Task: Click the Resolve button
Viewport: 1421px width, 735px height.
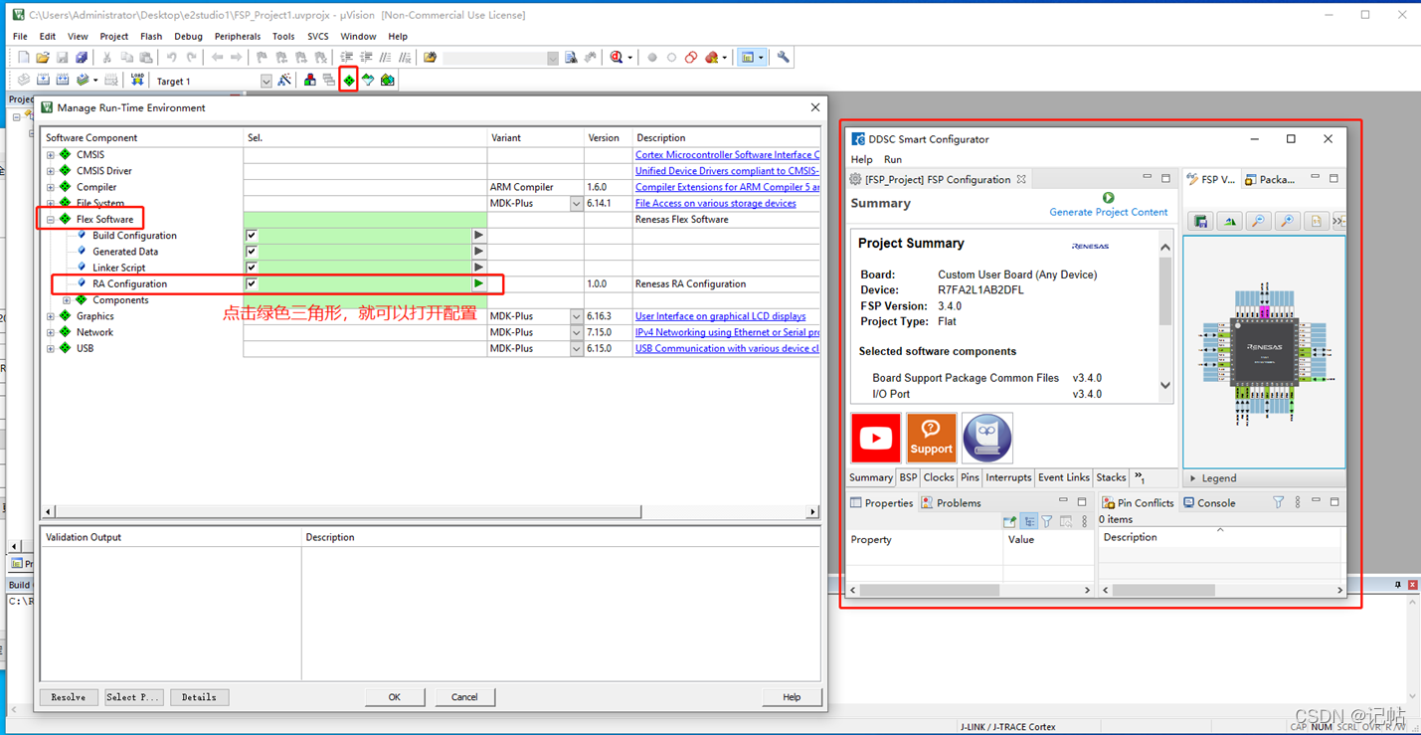Action: 69,697
